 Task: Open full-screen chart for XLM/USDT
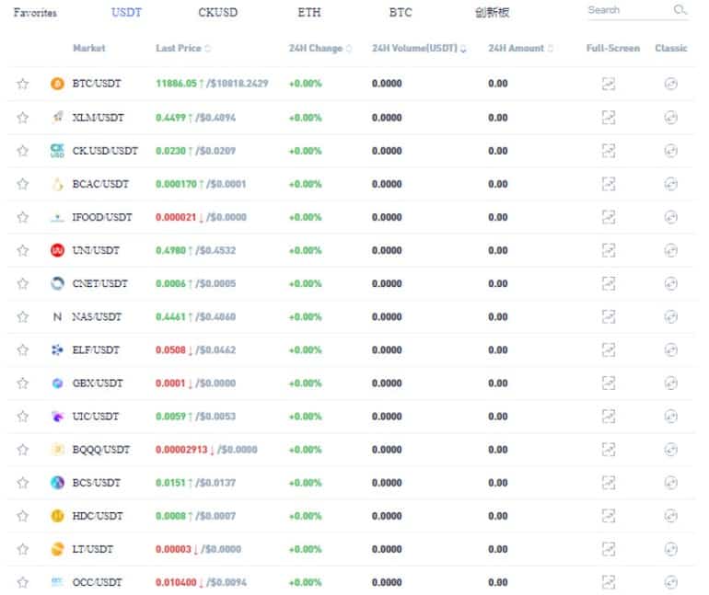click(609, 118)
